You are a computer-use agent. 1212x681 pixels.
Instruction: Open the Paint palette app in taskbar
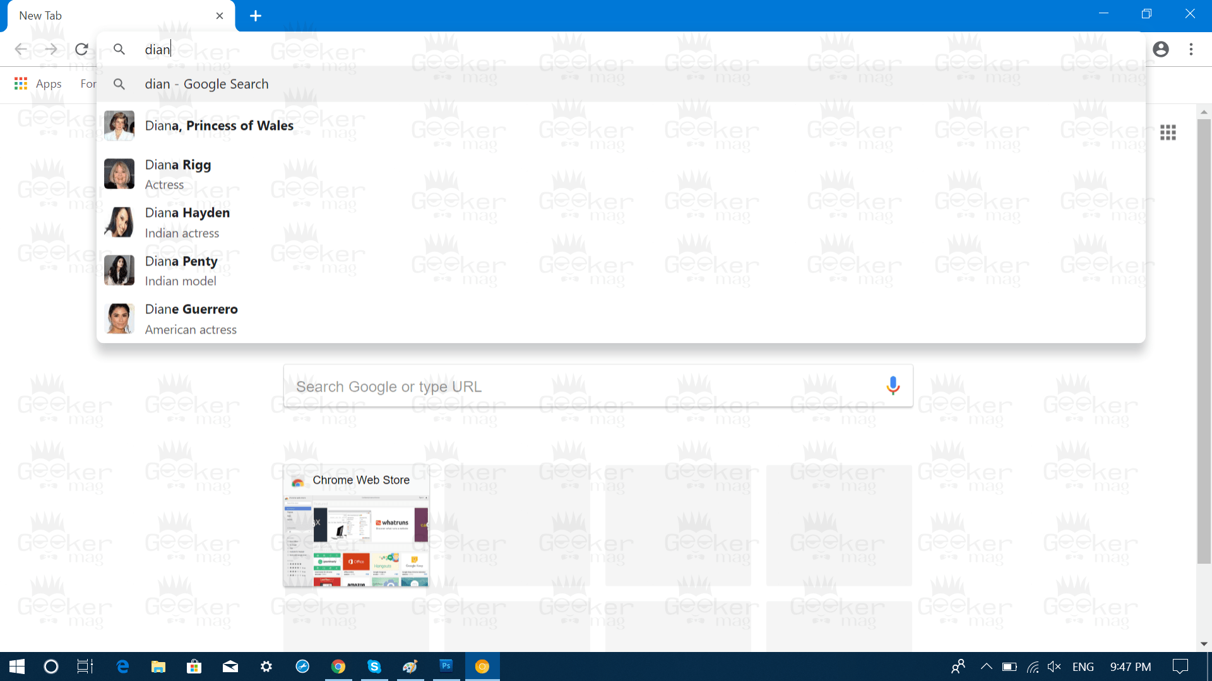coord(410,666)
